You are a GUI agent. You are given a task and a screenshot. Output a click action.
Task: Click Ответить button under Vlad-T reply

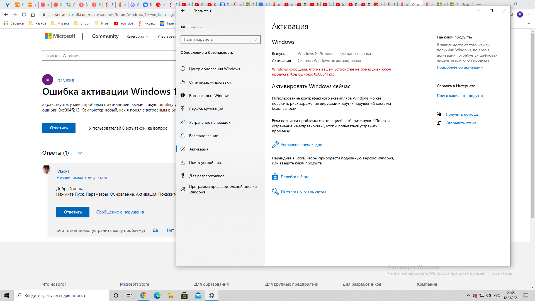(73, 212)
